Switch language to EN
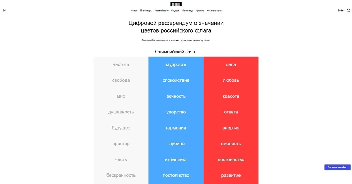The image size is (352, 184). (4, 11)
